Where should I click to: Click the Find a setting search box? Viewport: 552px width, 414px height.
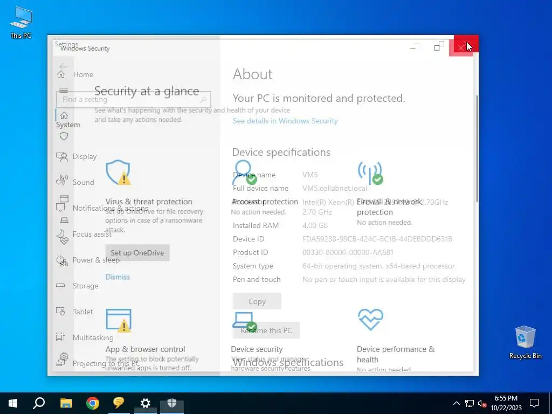click(134, 100)
